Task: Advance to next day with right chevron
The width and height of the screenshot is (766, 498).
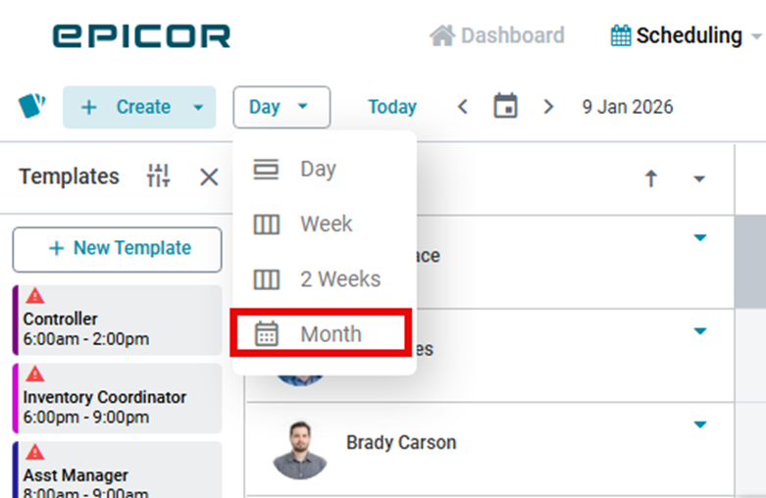Action: pyautogui.click(x=548, y=107)
